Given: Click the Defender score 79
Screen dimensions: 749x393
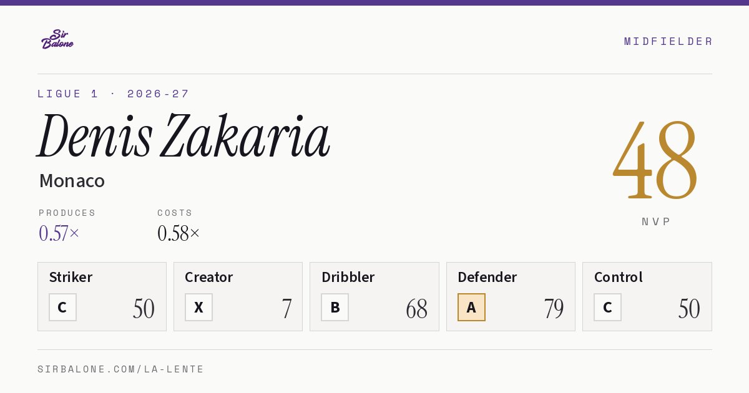Looking at the screenshot, I should (554, 309).
